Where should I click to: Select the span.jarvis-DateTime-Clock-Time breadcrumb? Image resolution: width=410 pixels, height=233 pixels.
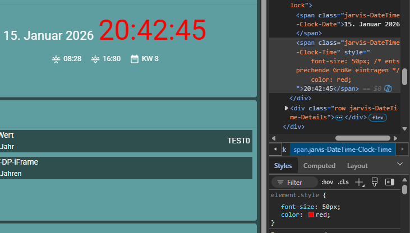343,150
